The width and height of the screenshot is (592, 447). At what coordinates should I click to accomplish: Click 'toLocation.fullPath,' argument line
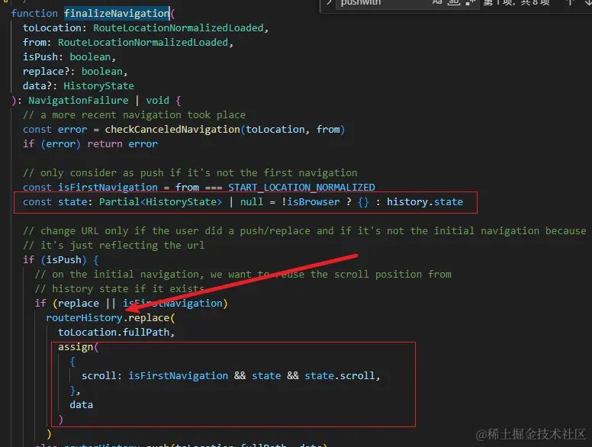click(x=116, y=333)
